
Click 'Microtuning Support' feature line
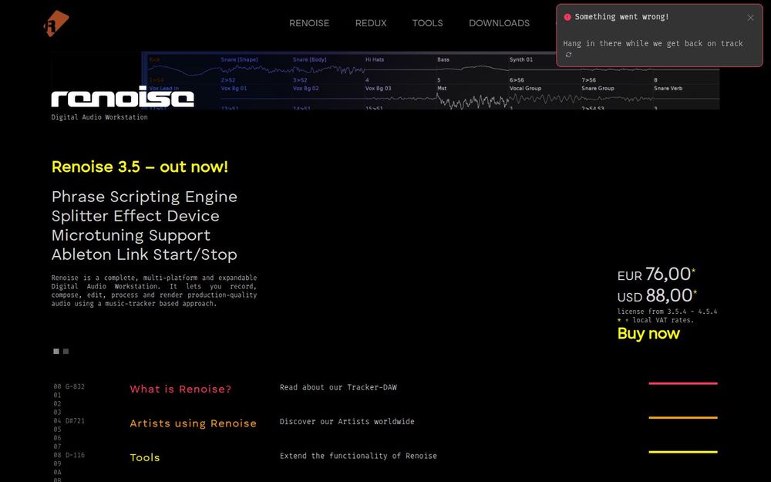point(131,235)
